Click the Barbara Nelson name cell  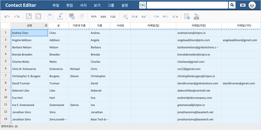click(x=29, y=47)
